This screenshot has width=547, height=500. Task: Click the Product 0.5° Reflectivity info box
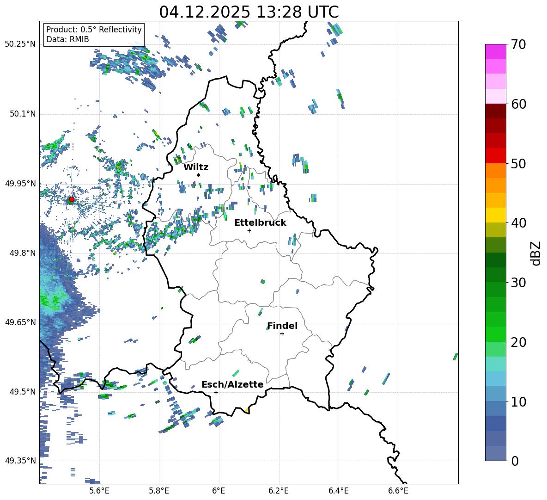tap(94, 34)
